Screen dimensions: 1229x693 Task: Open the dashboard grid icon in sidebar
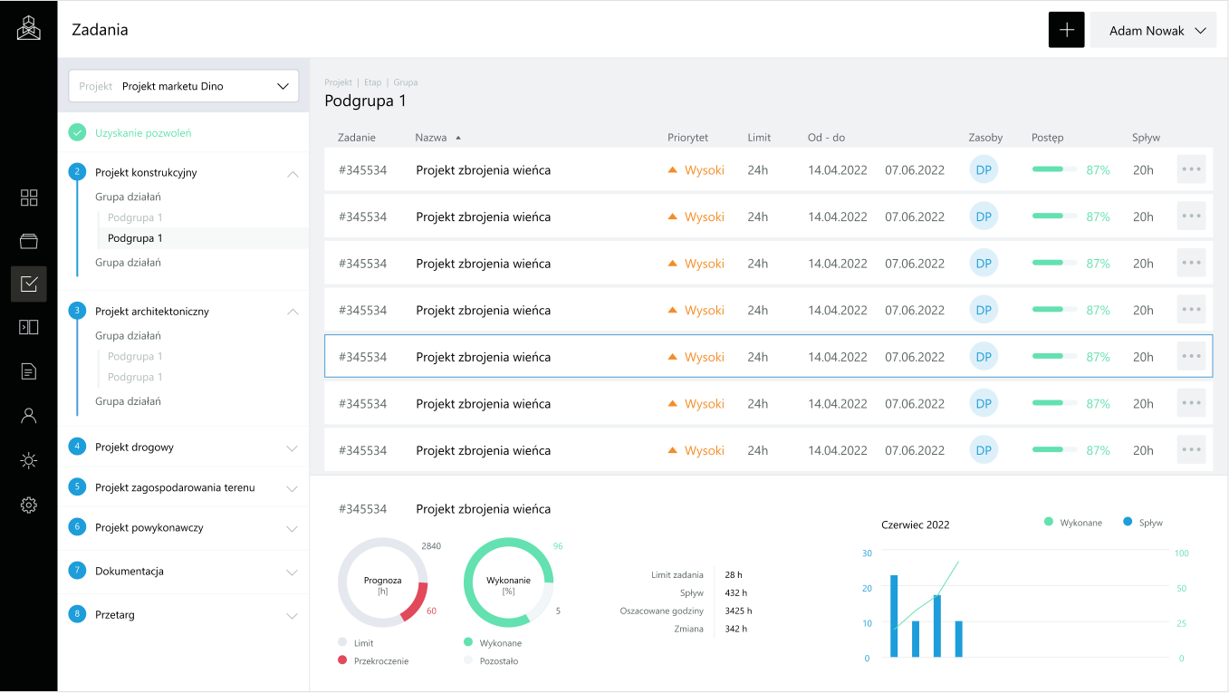click(x=29, y=197)
